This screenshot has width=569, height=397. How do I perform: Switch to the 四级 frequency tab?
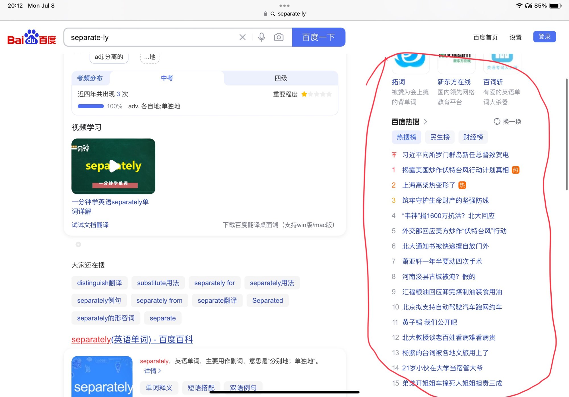coord(281,78)
